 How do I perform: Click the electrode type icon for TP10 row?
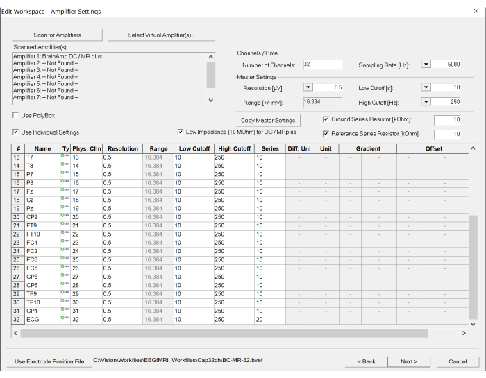[65, 300]
